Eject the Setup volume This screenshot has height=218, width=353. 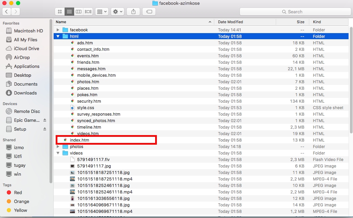click(x=45, y=129)
